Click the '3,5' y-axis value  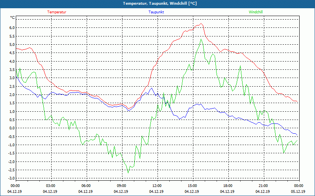(x=12, y=70)
